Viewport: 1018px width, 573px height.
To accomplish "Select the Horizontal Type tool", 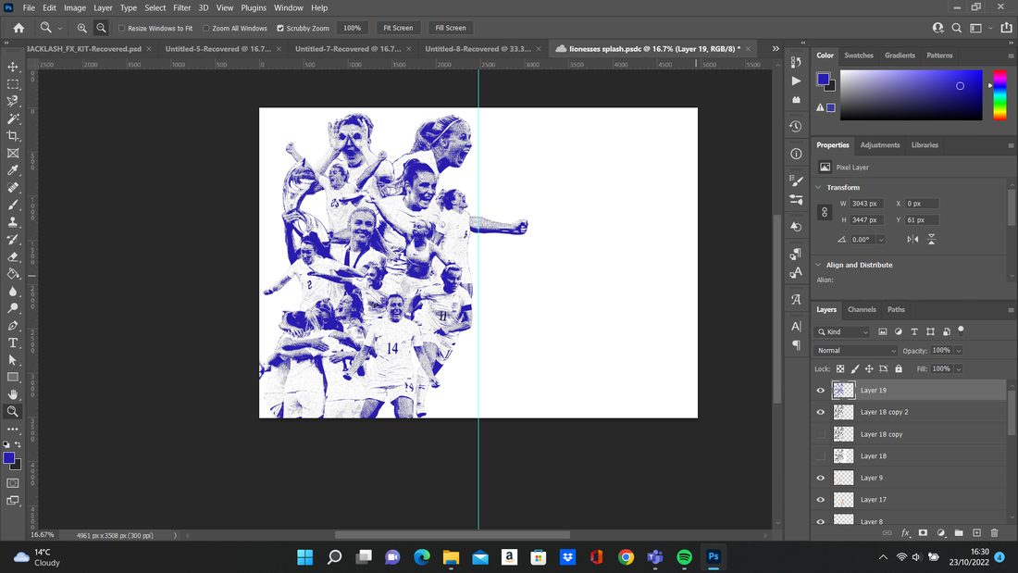I will pos(13,343).
